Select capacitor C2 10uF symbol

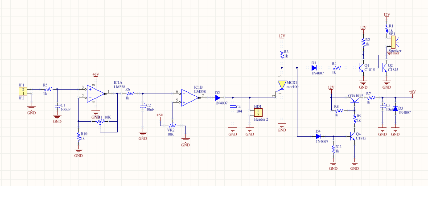(x=143, y=106)
